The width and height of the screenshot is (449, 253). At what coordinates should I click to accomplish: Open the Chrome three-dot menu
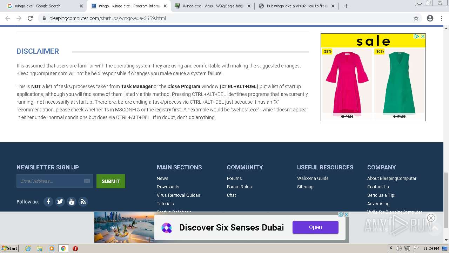[441, 18]
